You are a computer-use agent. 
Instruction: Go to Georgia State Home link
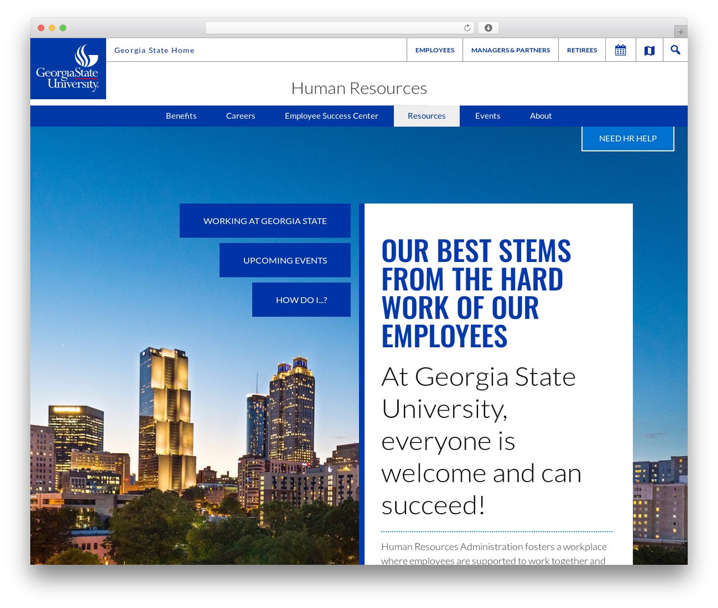point(154,50)
